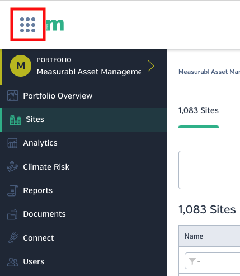240x276 pixels.
Task: Click the Users people icon
Action: (x=12, y=261)
